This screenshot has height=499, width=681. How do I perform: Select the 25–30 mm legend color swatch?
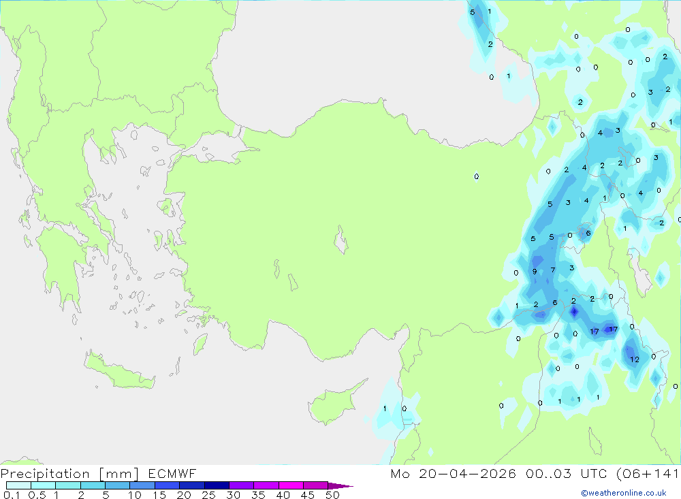217,485
